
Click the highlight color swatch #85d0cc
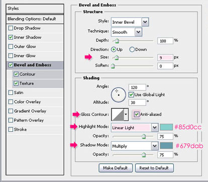coord(166,127)
